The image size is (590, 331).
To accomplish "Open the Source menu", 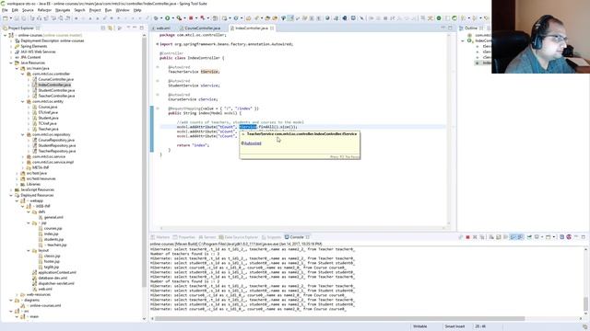I will 28,10.
